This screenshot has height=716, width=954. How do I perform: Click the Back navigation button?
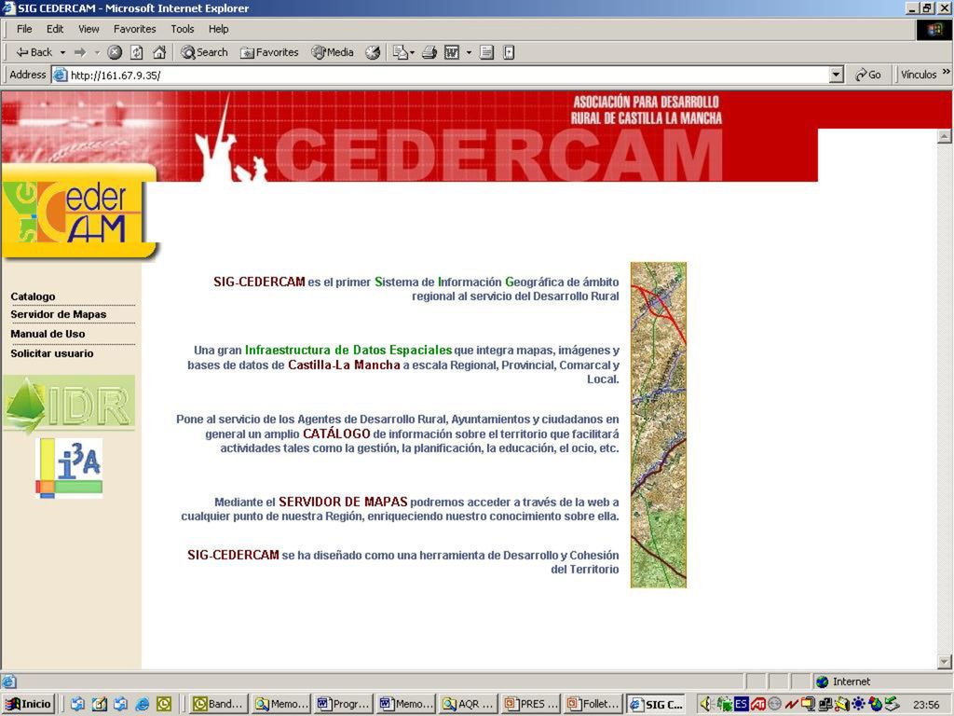tap(34, 52)
